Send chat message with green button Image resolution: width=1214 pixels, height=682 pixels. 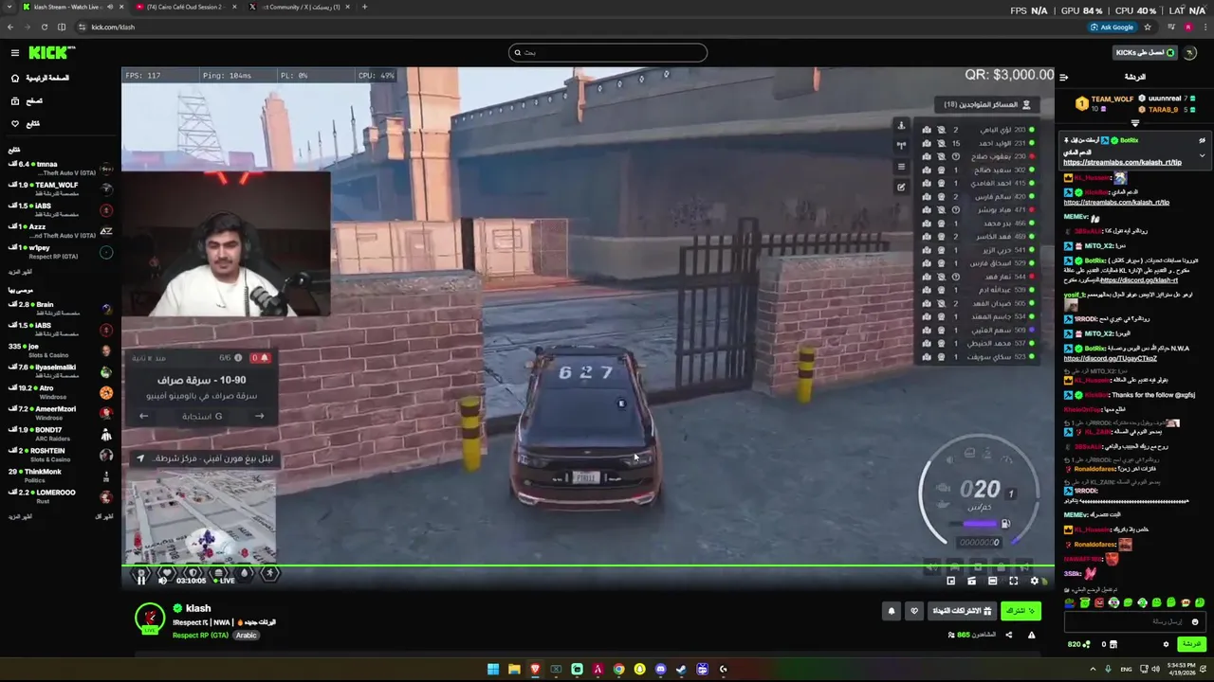[1191, 644]
